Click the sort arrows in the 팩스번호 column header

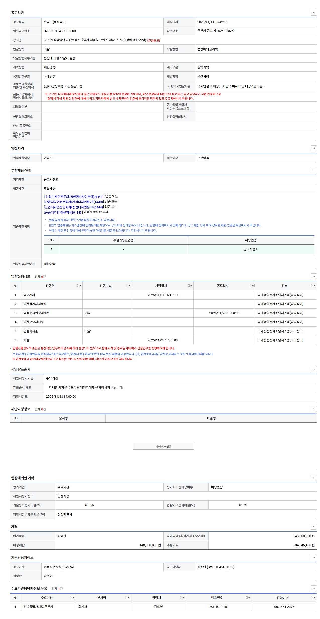point(246,598)
